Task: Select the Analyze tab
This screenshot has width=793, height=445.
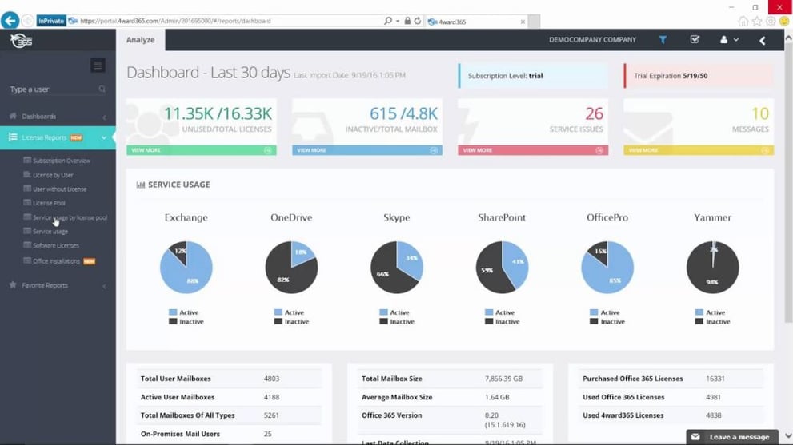Action: click(141, 40)
